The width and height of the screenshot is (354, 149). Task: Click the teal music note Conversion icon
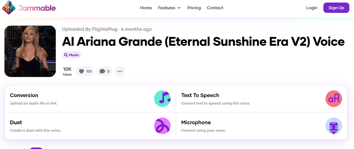[162, 98]
